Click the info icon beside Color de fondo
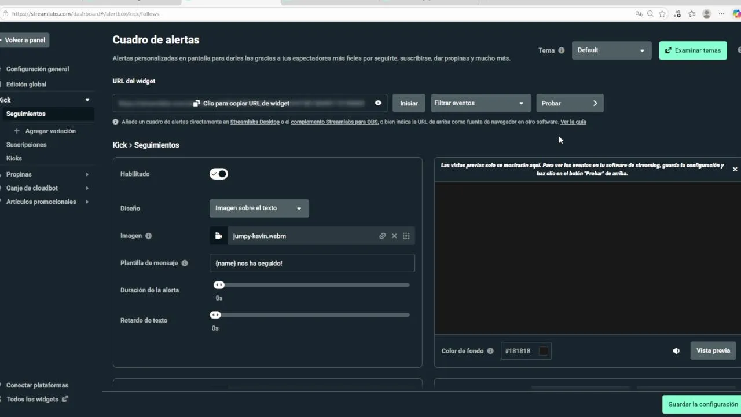This screenshot has width=741, height=417. click(x=490, y=351)
